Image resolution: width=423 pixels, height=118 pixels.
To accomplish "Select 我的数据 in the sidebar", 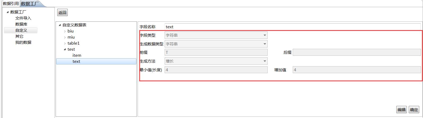I will [x=23, y=43].
